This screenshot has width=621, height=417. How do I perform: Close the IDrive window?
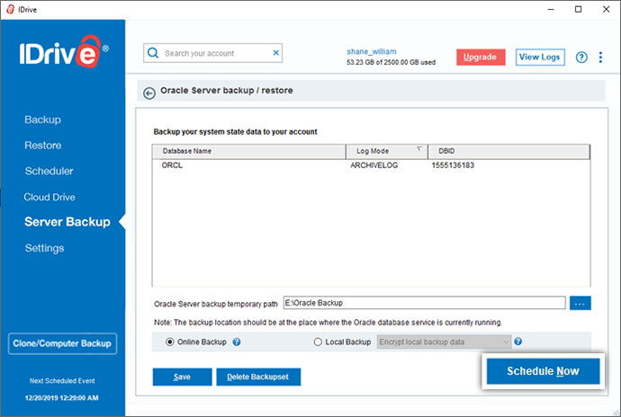pyautogui.click(x=606, y=9)
